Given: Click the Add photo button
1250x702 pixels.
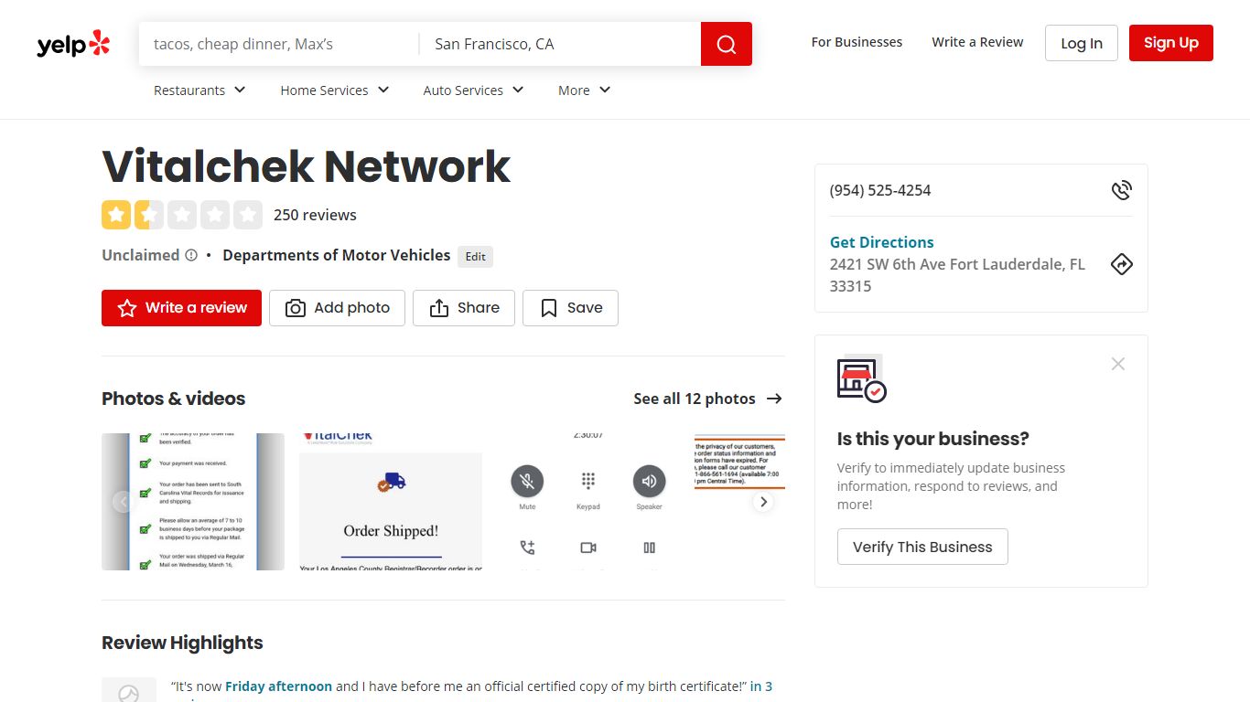Looking at the screenshot, I should [337, 308].
